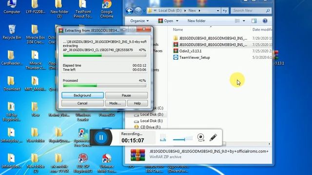Expand the change view options arrow
Viewport: 312px width, 175px height.
click(244, 21)
